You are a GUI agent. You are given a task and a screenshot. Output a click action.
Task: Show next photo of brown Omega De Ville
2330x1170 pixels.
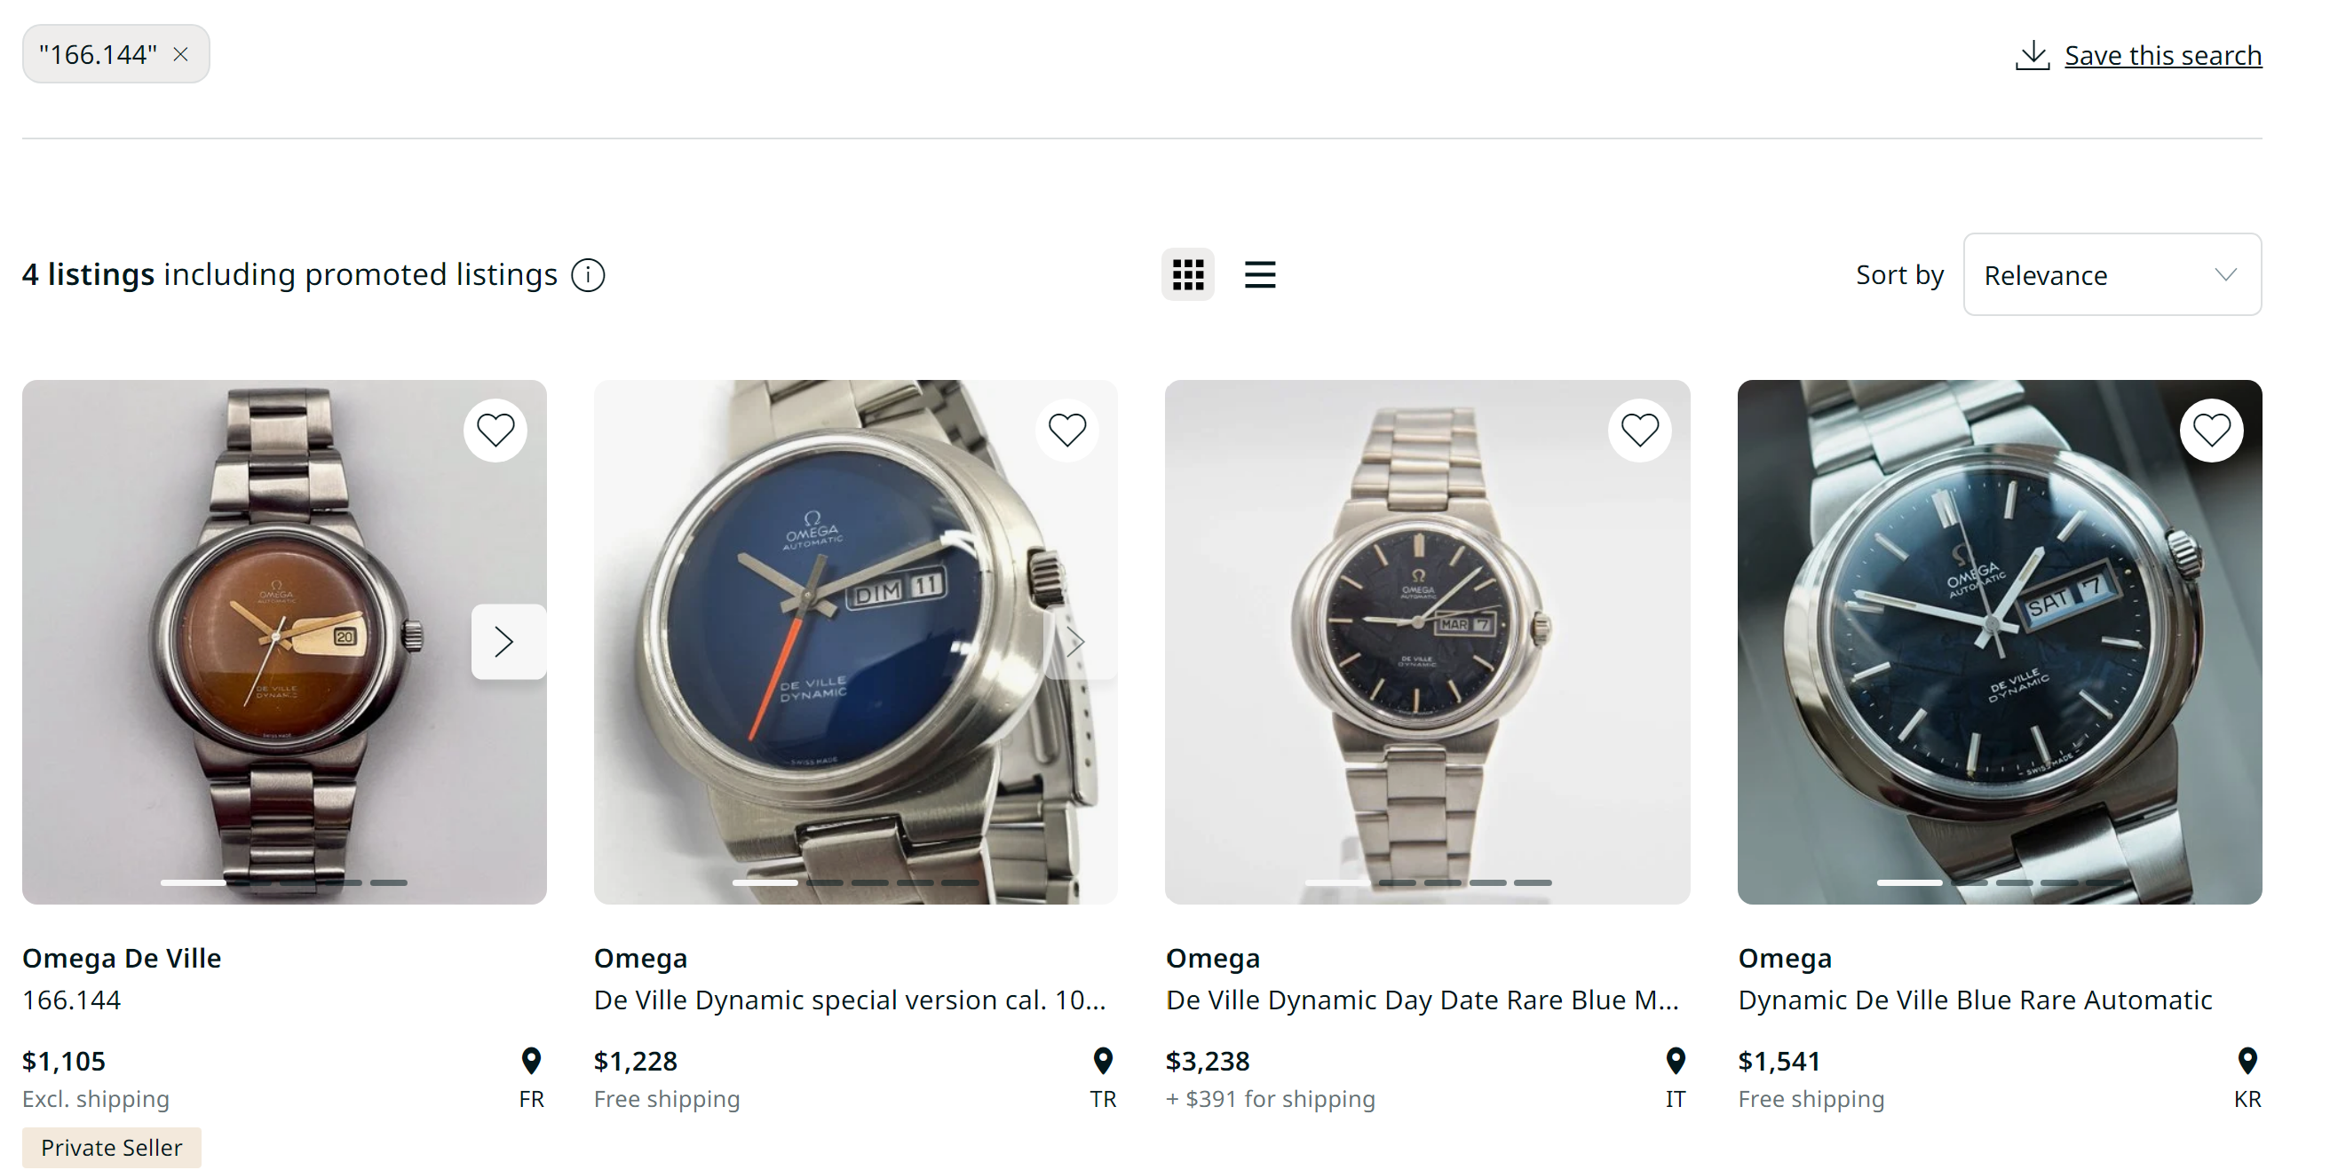click(x=504, y=642)
